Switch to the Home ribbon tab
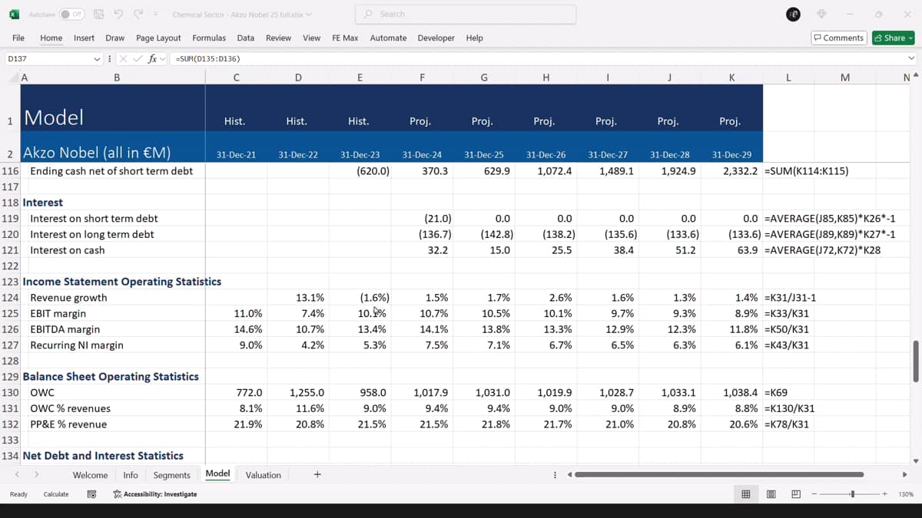 pos(51,38)
